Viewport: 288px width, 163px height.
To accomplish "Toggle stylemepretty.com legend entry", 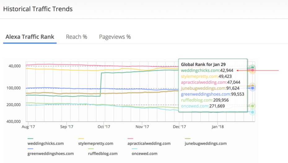I will tap(96, 144).
